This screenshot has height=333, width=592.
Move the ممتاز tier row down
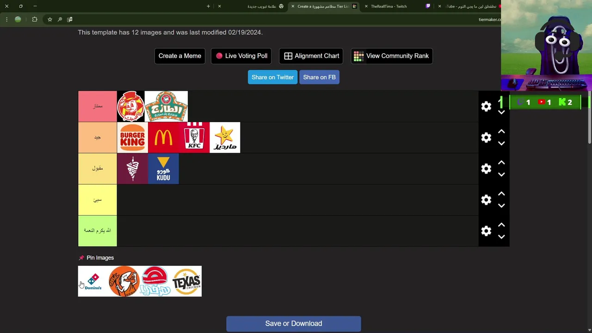point(501,112)
